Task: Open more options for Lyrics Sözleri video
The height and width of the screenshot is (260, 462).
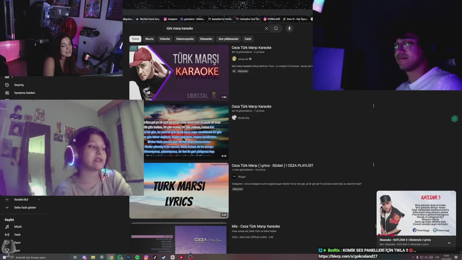Action: tap(374, 165)
